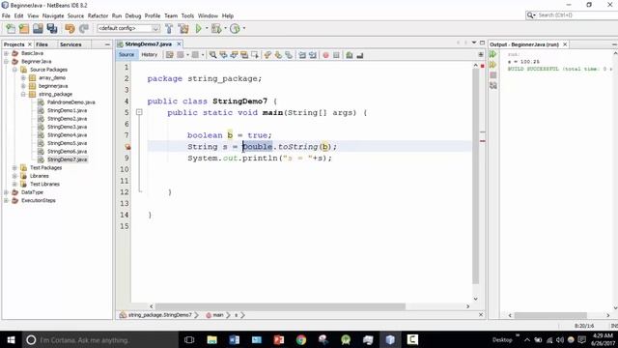Click the editor Find Selection magnifier icon
This screenshot has height=348, width=618.
click(x=212, y=55)
